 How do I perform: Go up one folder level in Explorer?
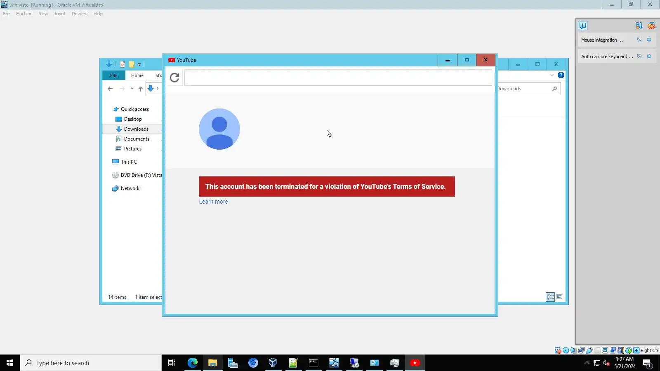pos(141,89)
